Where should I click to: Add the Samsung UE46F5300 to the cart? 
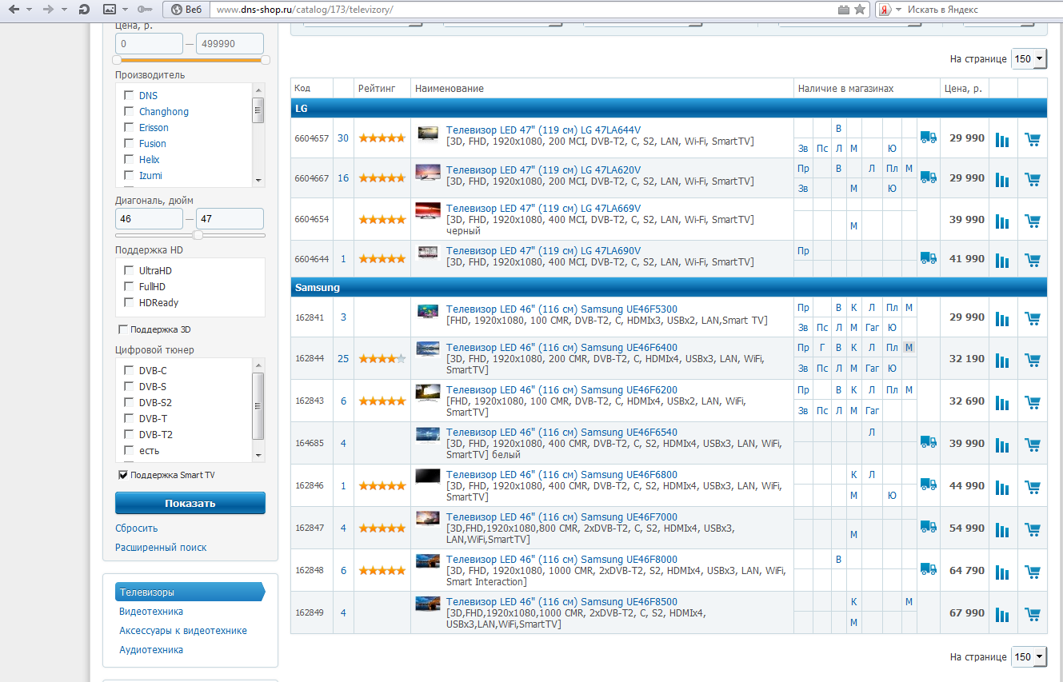[x=1033, y=318]
